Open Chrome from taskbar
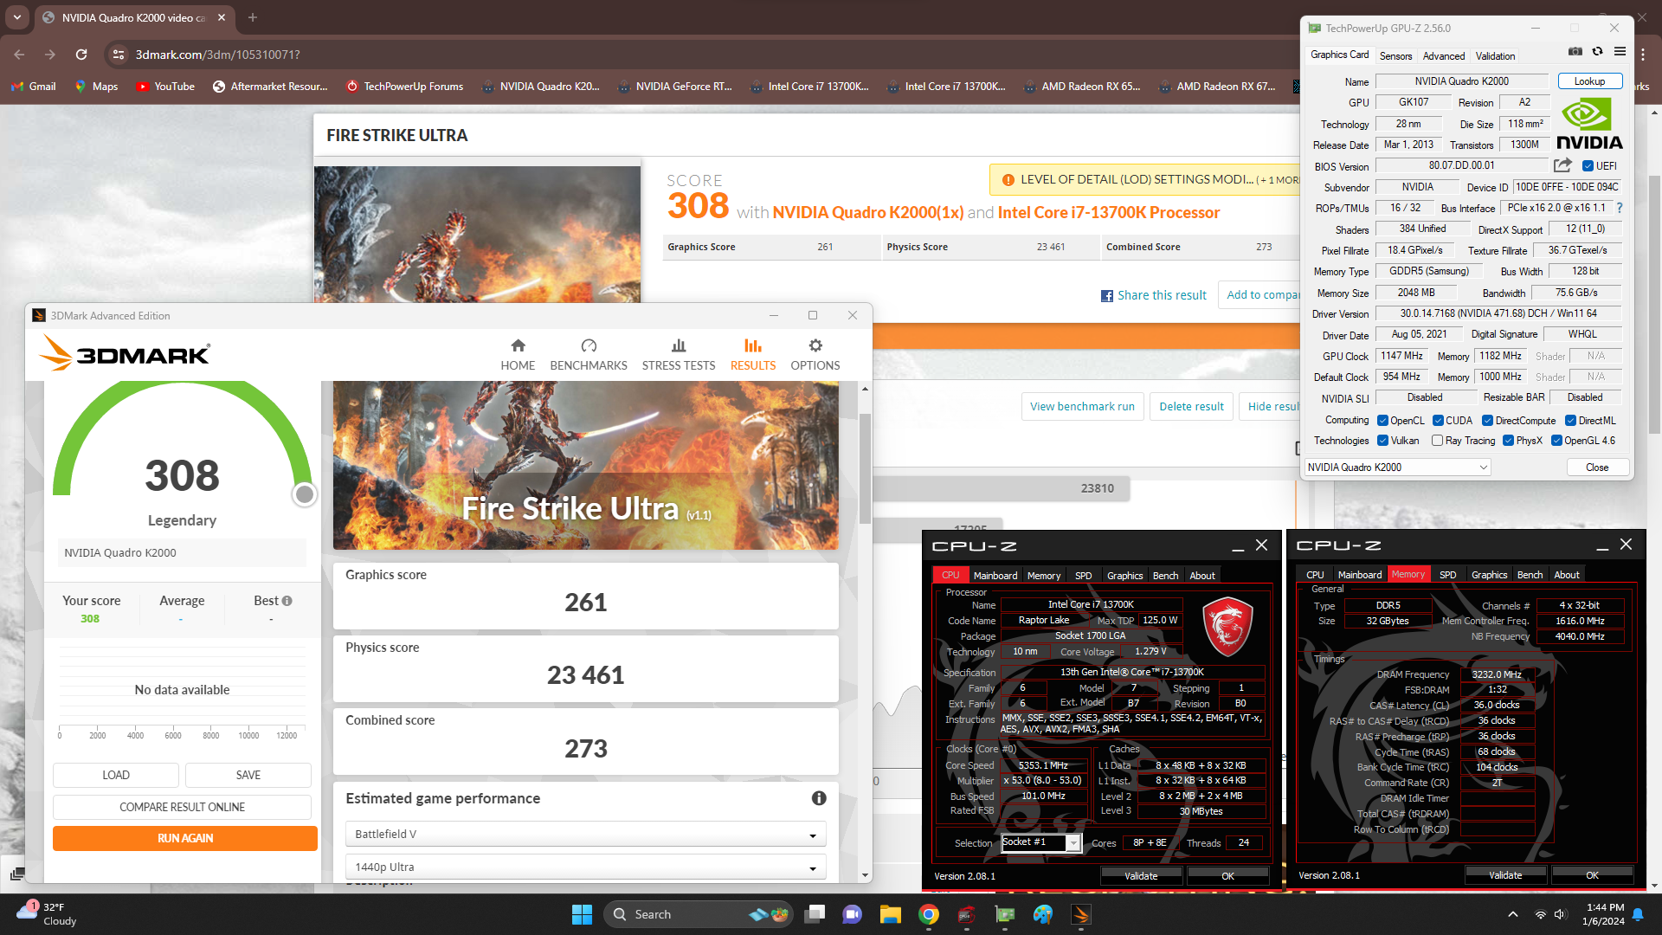This screenshot has height=935, width=1662. coord(929,914)
